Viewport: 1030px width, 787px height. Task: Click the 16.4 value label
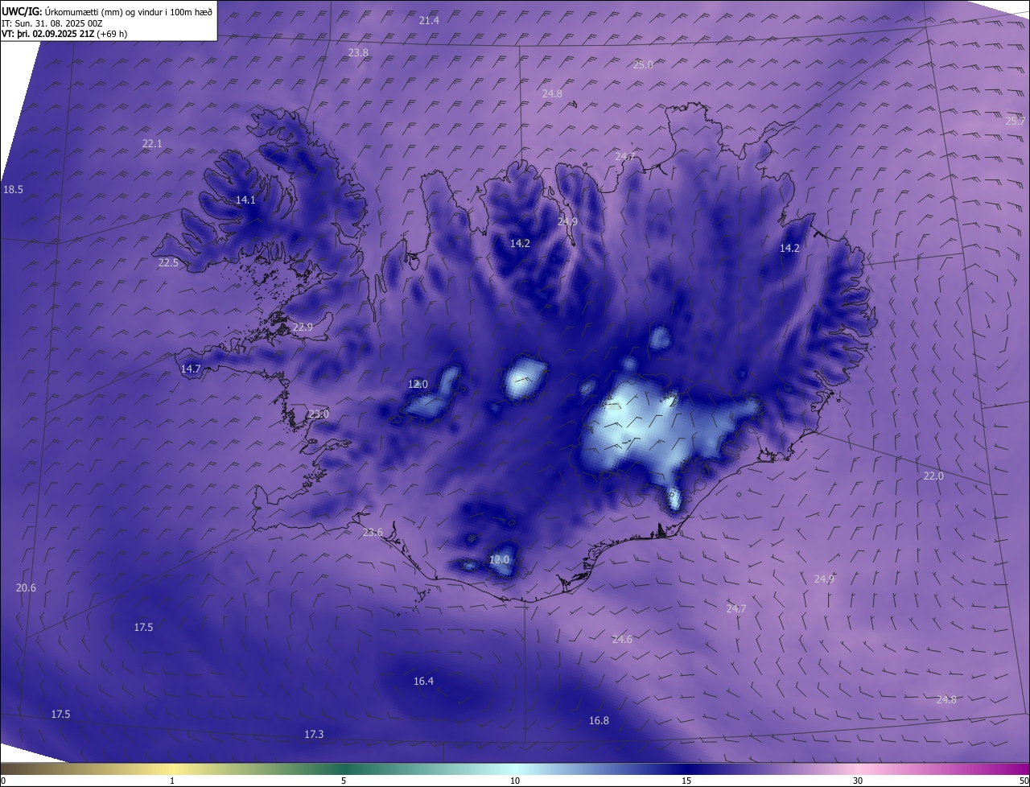[423, 681]
